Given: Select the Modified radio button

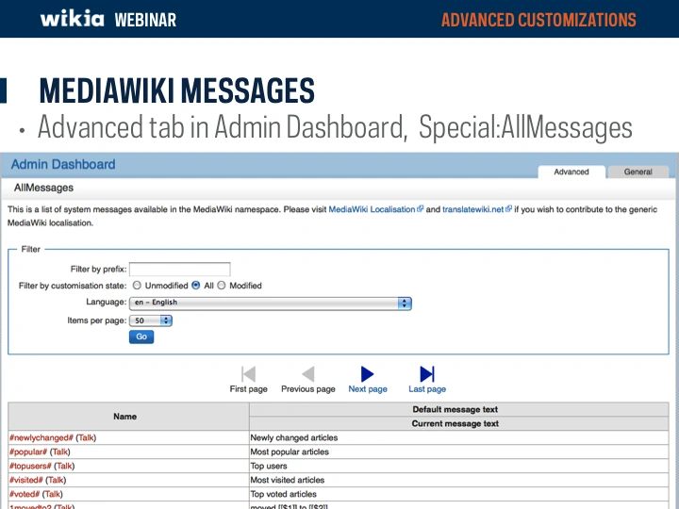Looking at the screenshot, I should 222,286.
